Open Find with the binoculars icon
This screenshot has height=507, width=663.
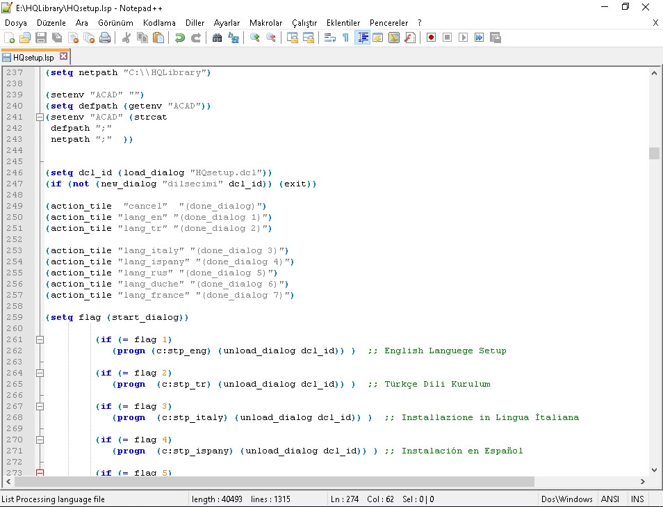(216, 38)
